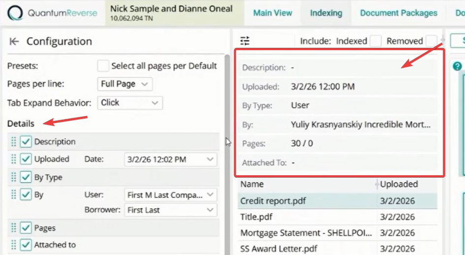The image size is (465, 255).
Task: Open the Pages per line dropdown
Action: click(x=125, y=84)
